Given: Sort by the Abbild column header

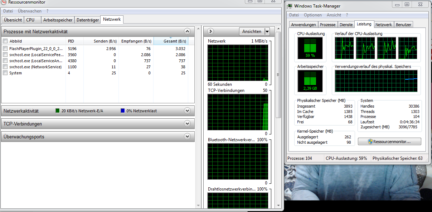Looking at the screenshot, I should (34, 41).
